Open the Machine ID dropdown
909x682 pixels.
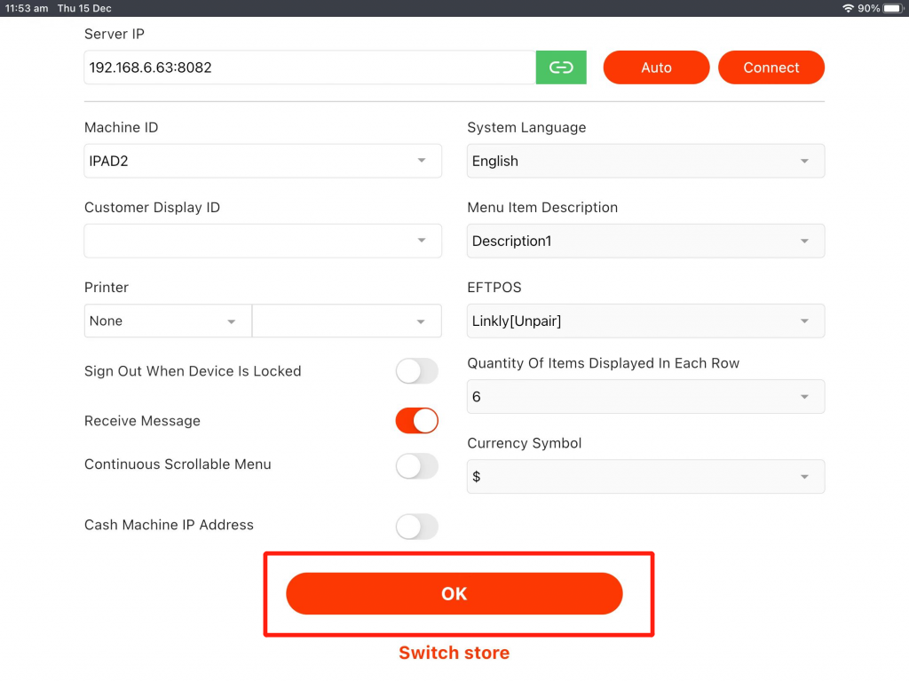(263, 161)
